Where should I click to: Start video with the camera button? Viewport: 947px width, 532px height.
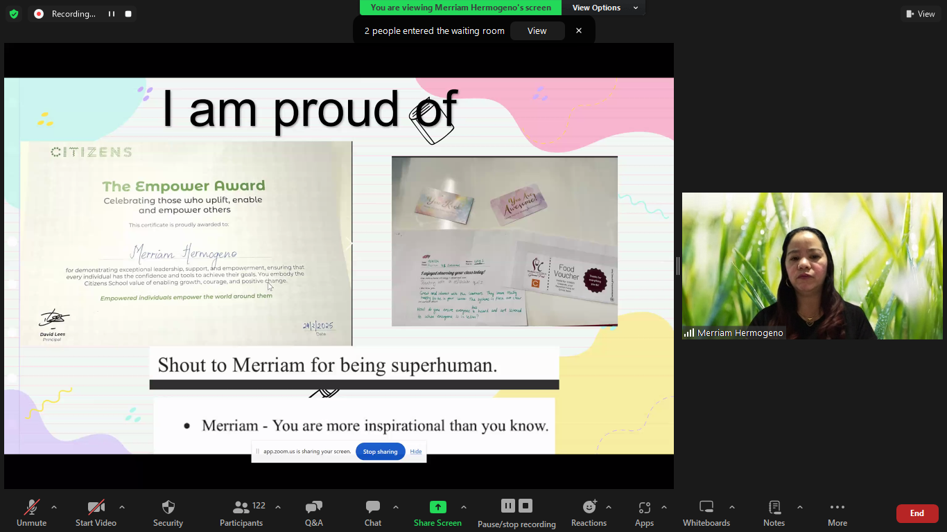pyautogui.click(x=96, y=513)
